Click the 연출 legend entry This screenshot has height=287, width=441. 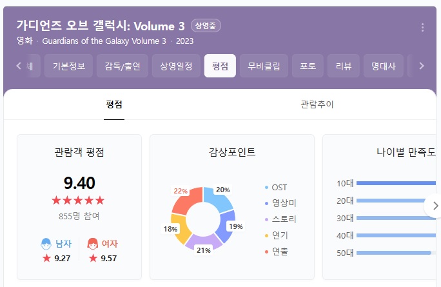(276, 252)
